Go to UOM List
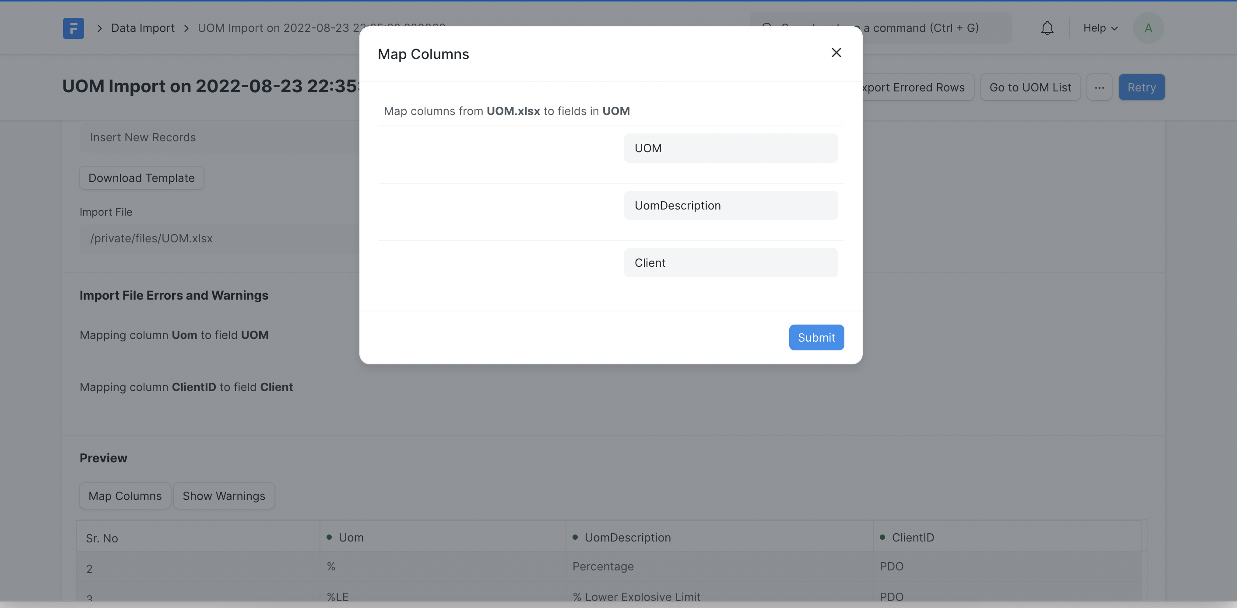 tap(1030, 87)
